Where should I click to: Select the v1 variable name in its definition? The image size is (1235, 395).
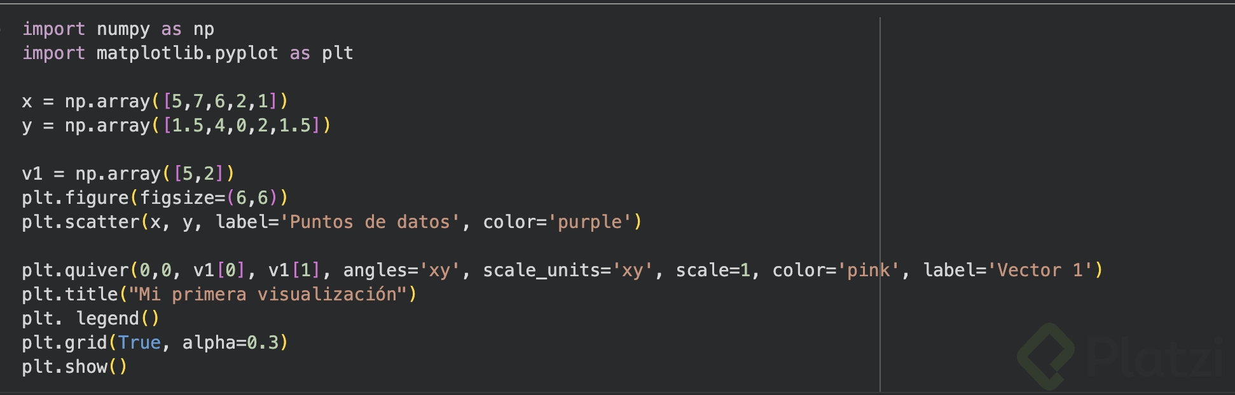pos(32,174)
